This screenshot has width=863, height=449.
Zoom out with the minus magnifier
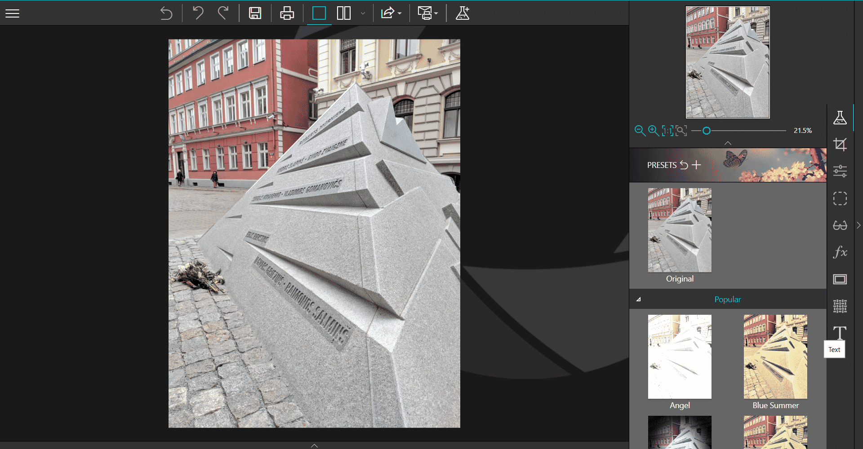[640, 131]
